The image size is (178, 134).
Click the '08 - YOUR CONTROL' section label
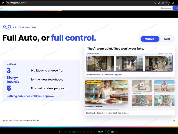click(25, 27)
